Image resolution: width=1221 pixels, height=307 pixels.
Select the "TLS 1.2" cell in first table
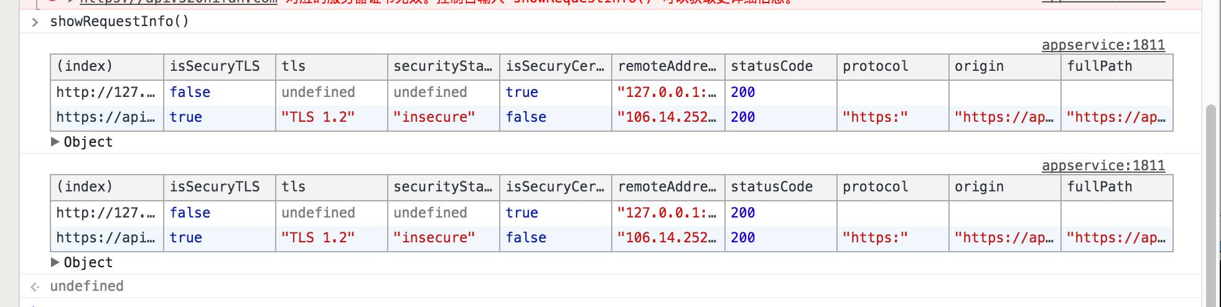point(318,117)
